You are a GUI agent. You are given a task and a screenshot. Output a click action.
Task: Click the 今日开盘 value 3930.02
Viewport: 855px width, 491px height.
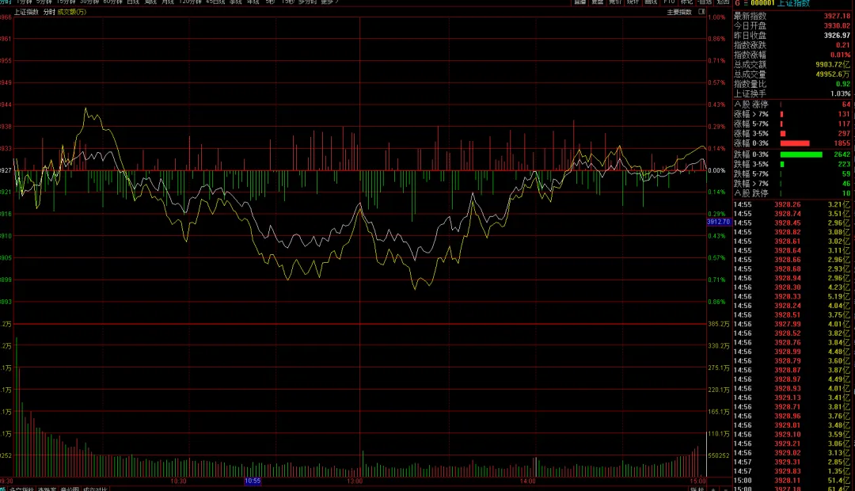pyautogui.click(x=837, y=25)
